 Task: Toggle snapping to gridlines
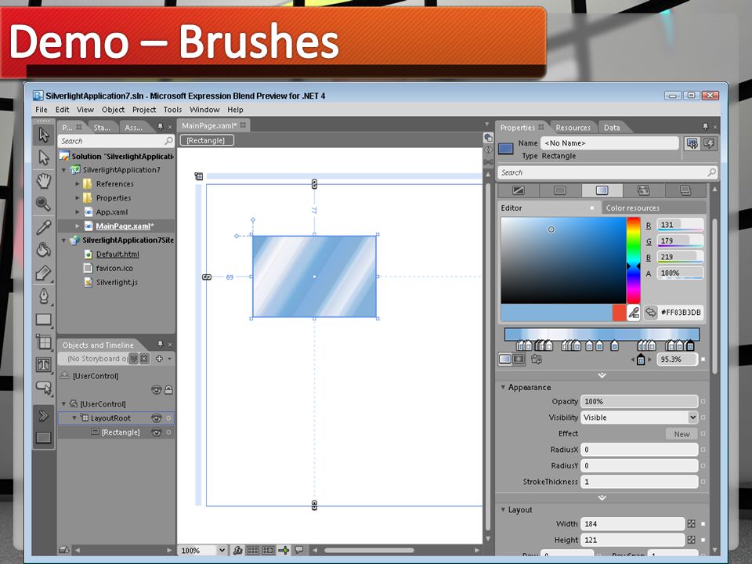(x=268, y=550)
